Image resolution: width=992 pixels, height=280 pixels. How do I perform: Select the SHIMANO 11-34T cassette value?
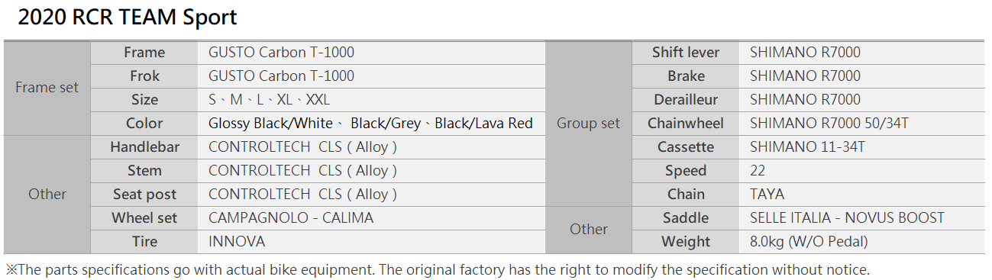click(x=807, y=147)
